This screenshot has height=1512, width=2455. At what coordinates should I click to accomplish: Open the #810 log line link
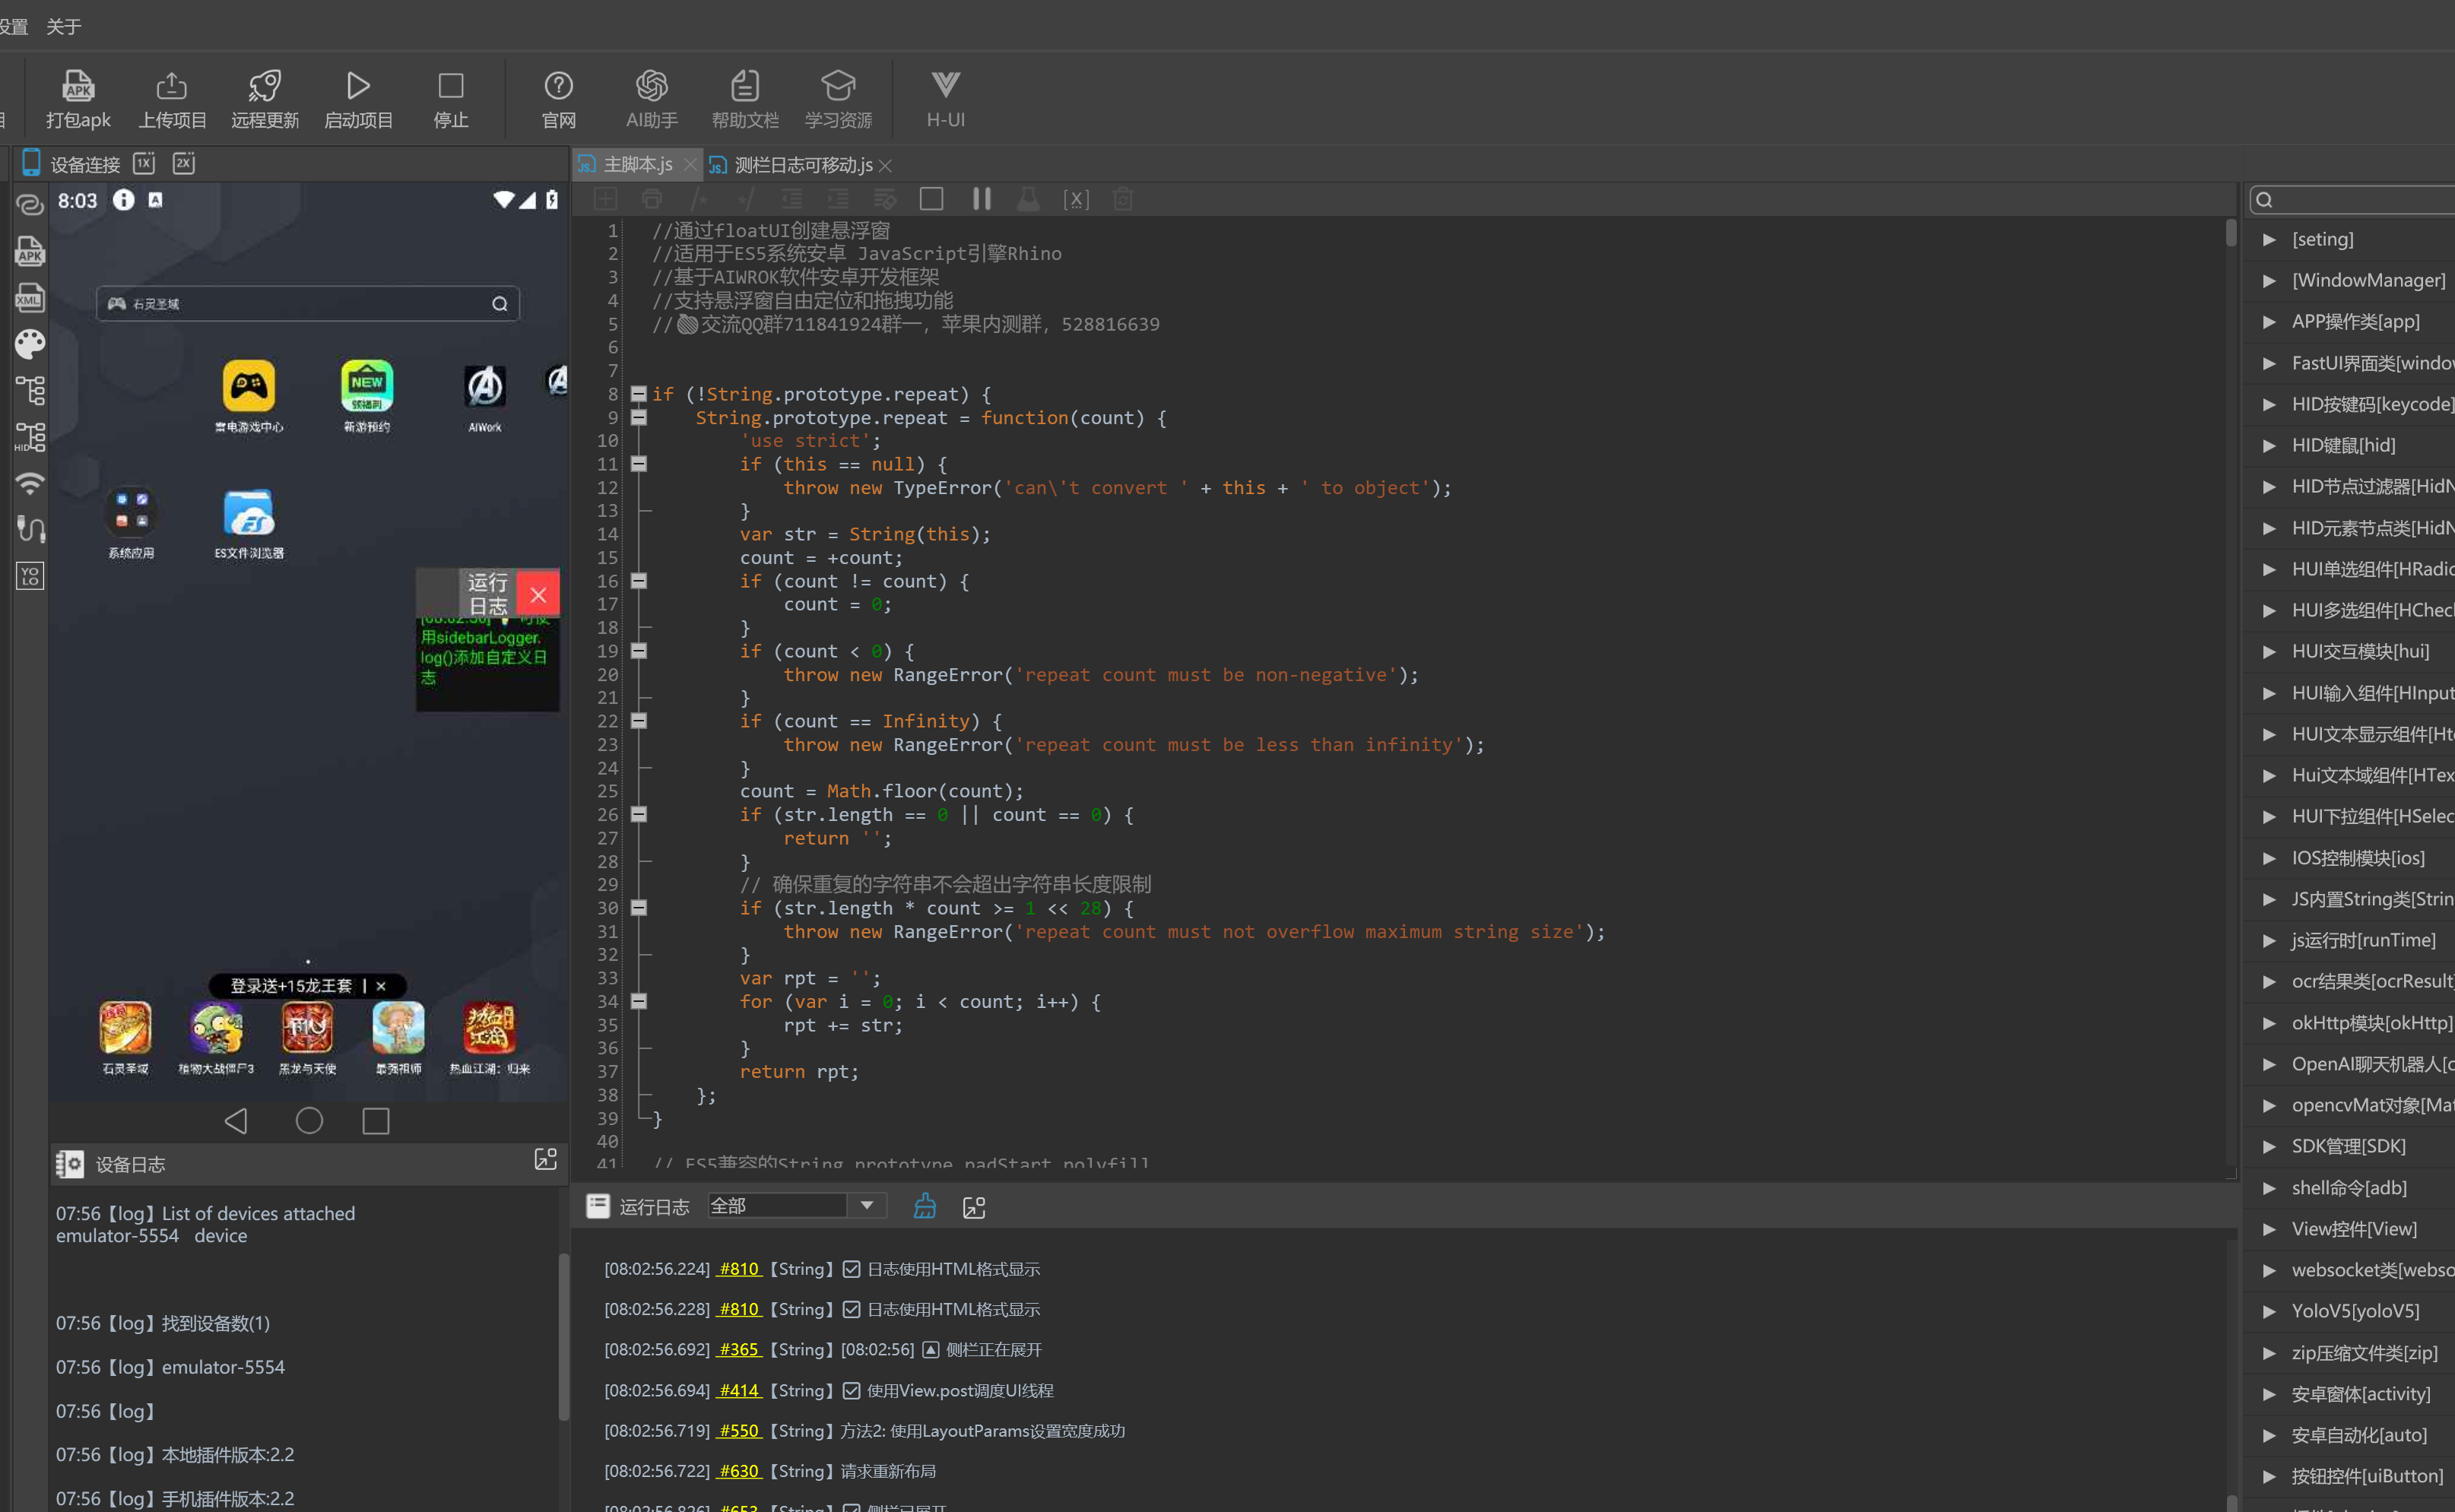pos(738,1269)
